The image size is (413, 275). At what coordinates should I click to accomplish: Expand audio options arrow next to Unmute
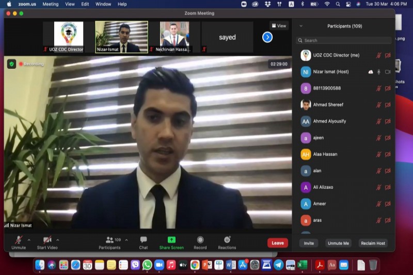tap(29, 240)
